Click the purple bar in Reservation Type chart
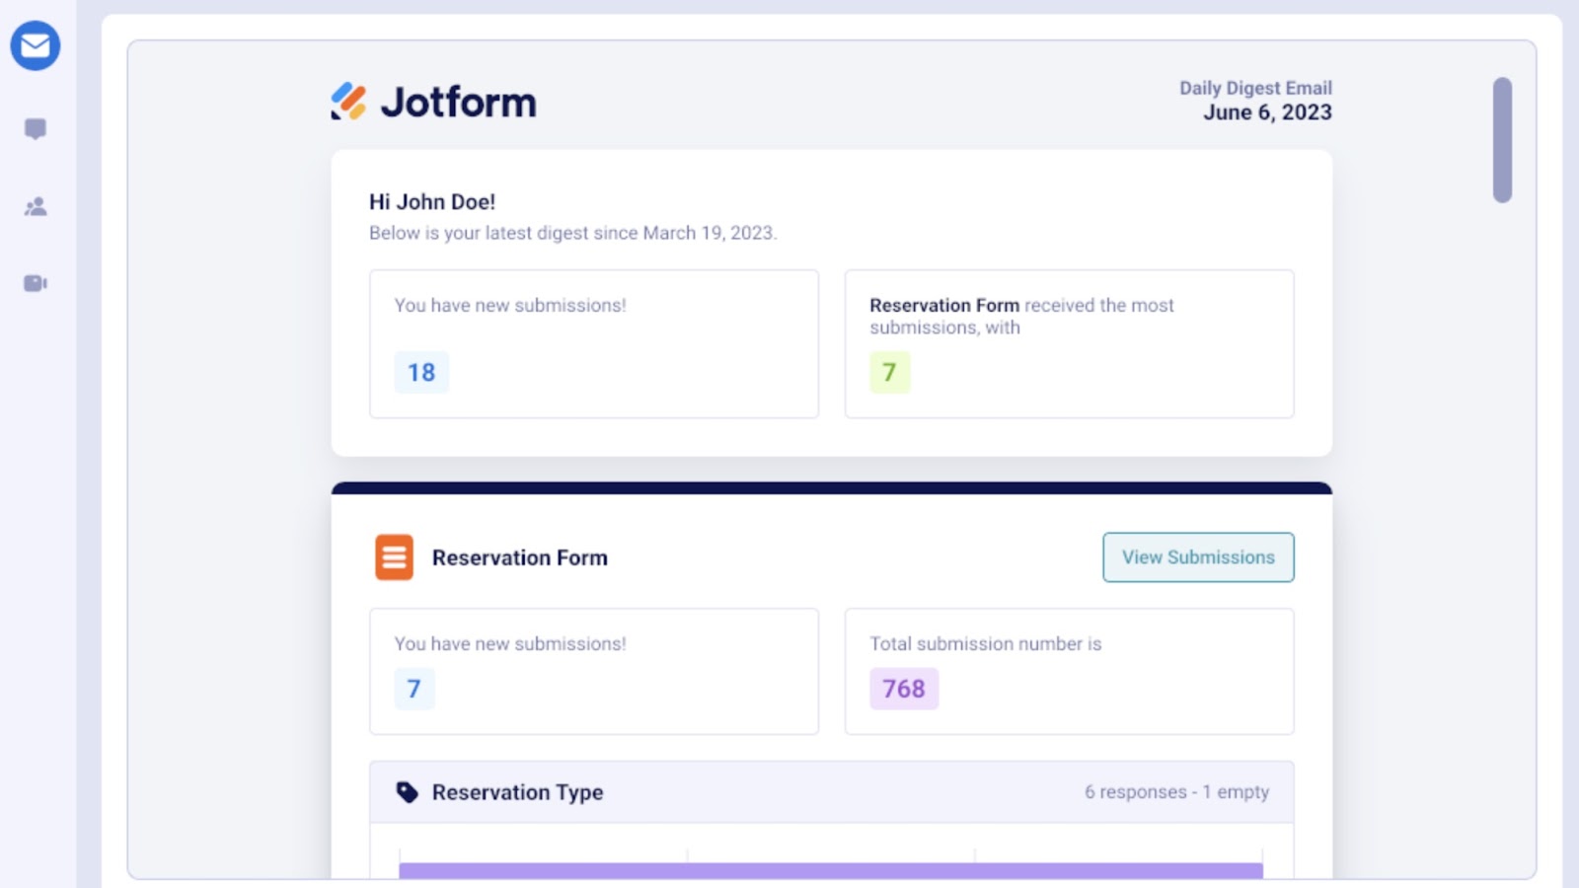Viewport: 1579px width, 888px height. coord(830,870)
